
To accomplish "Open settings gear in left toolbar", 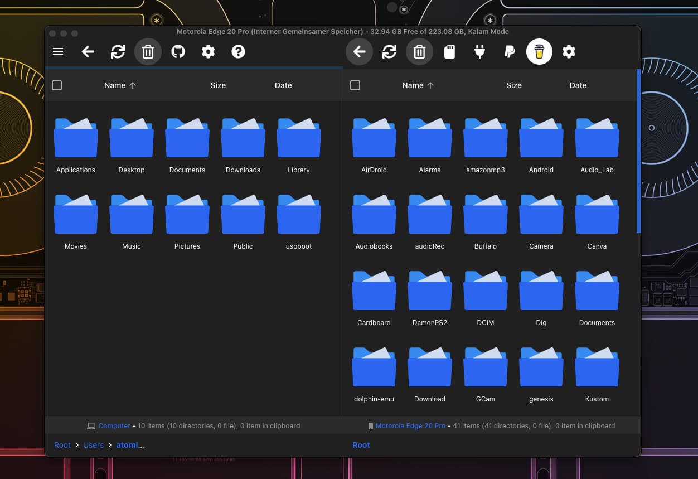I will tap(208, 52).
